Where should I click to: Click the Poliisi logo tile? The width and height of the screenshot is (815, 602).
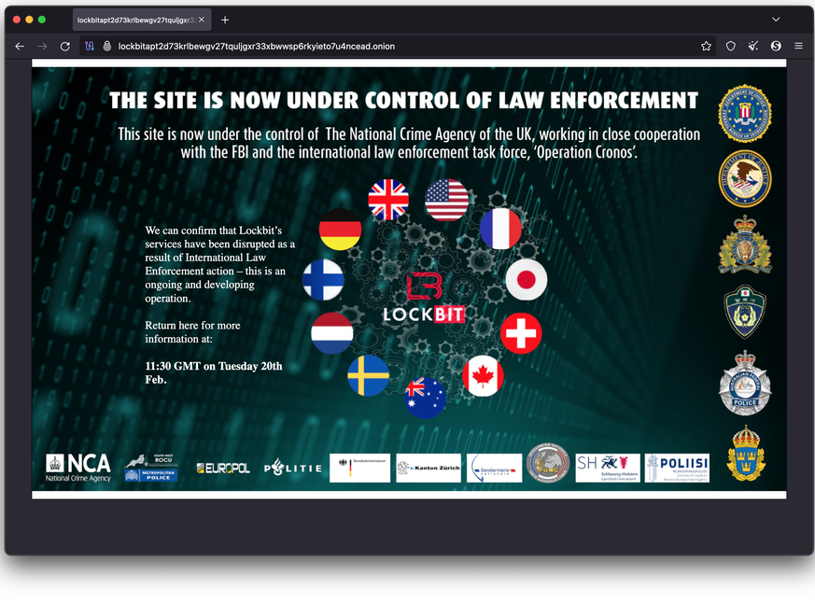[677, 468]
